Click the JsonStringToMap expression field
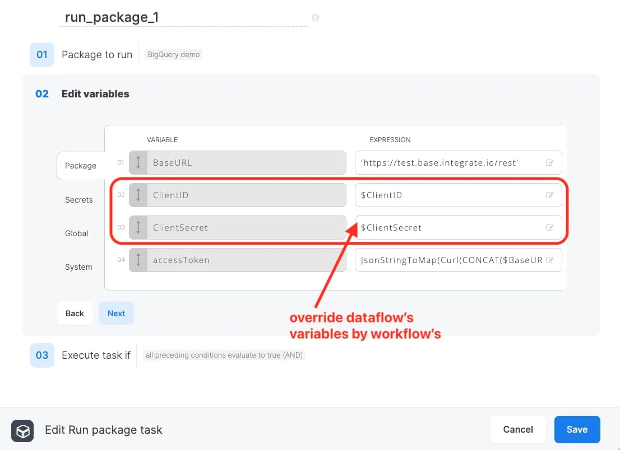Screen dimensions: 620x450 pos(459,260)
